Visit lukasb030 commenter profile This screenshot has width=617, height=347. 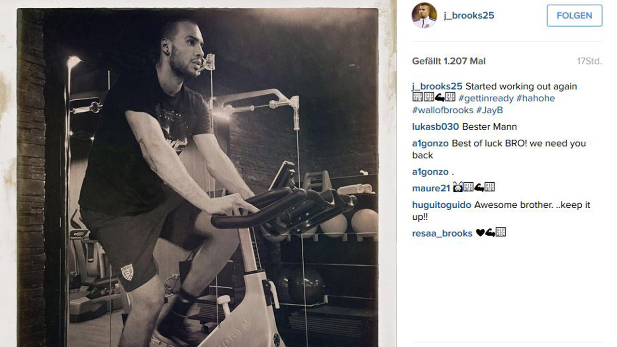[x=436, y=127]
